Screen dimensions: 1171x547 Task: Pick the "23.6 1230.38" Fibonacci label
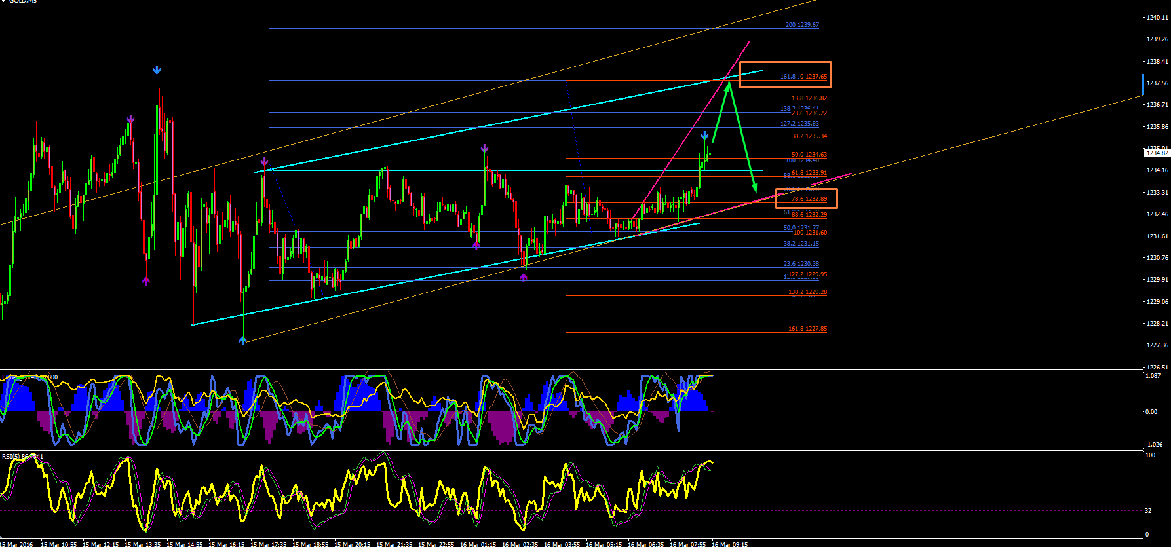point(801,264)
